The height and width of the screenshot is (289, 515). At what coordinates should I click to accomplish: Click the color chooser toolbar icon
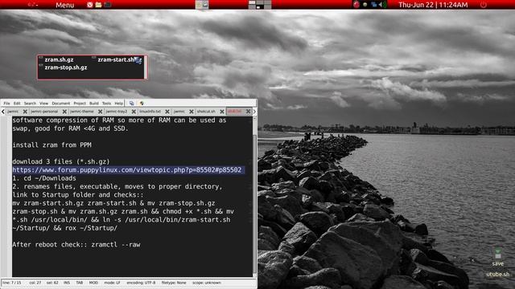[142, 104]
